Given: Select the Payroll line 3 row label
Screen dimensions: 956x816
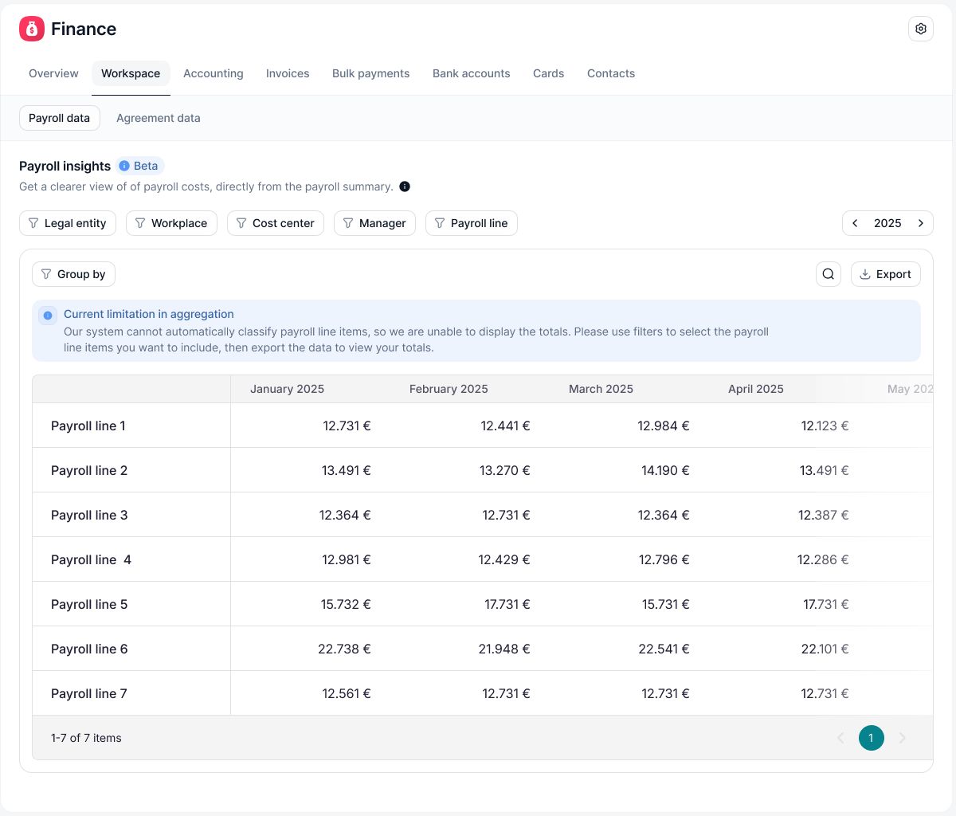Looking at the screenshot, I should (x=89, y=515).
